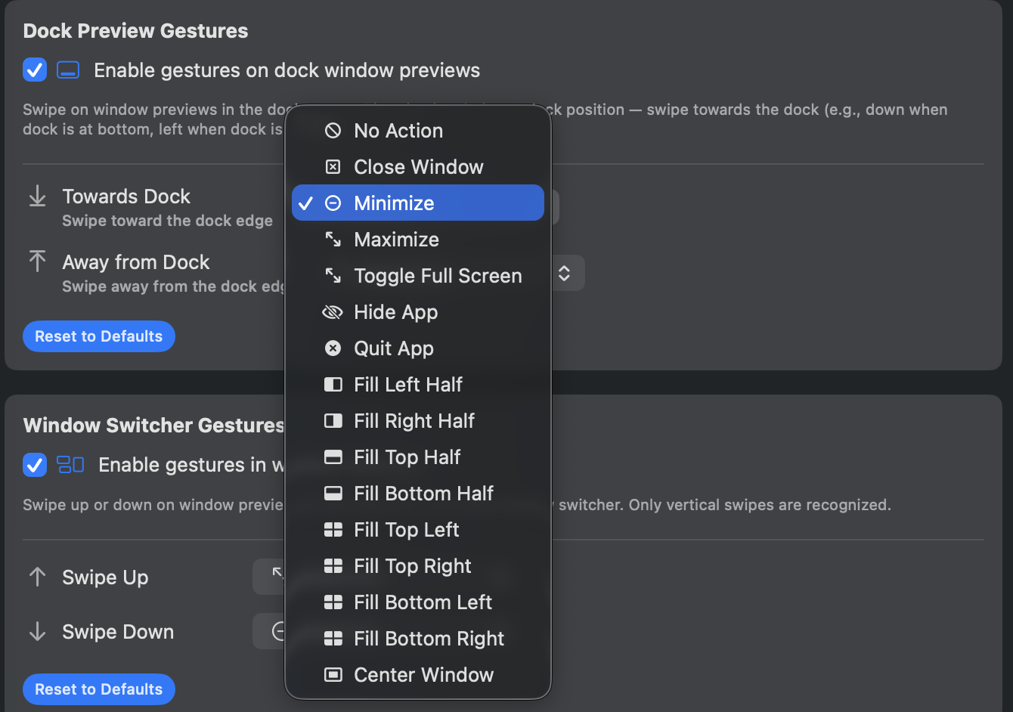Click the Maximize diagonal-arrow icon
Screen dimensions: 1013x712
pos(333,239)
